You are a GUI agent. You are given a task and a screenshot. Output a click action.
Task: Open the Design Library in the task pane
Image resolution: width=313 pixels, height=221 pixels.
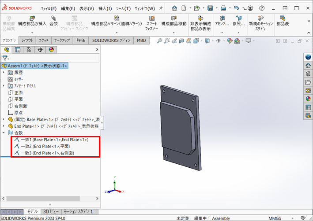(x=308, y=74)
